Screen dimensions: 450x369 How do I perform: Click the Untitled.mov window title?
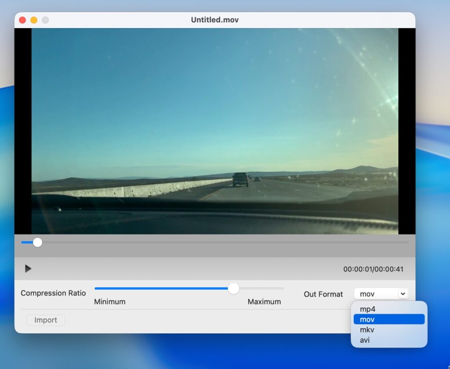[215, 20]
